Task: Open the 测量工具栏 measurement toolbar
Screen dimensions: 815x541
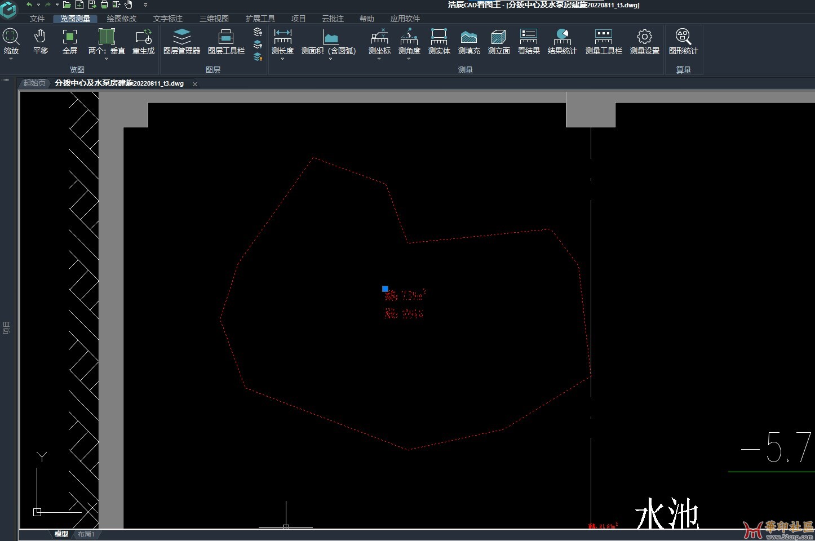Action: tap(604, 42)
